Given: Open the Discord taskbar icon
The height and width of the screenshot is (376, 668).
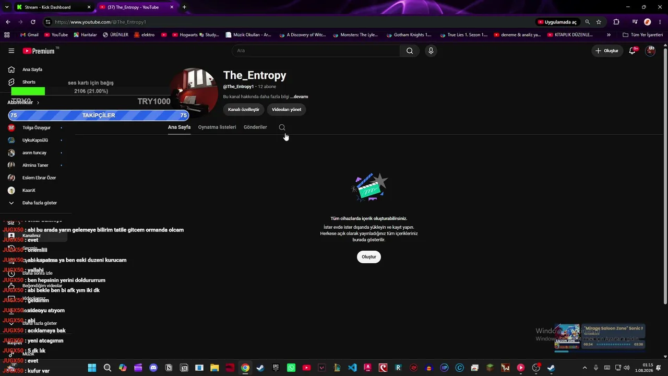Looking at the screenshot, I should point(153,368).
